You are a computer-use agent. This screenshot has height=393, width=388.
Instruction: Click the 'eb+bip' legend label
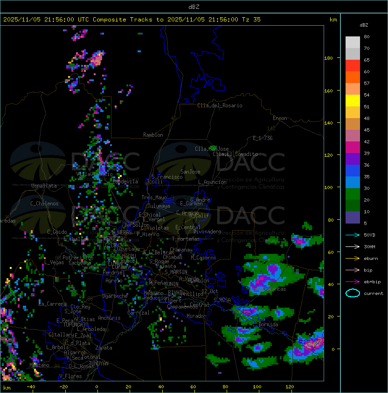[372, 282]
